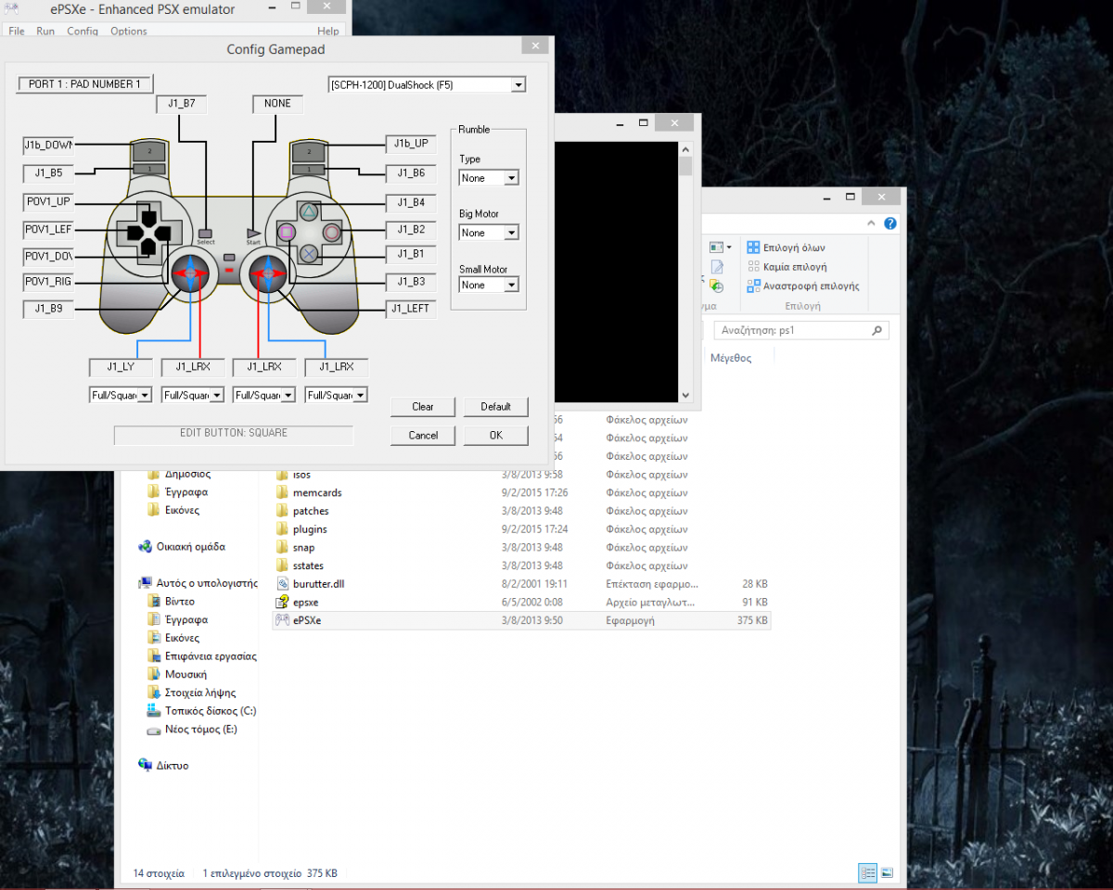The height and width of the screenshot is (890, 1113).
Task: Click the D-pad right arrow on the controller
Action: (164, 231)
